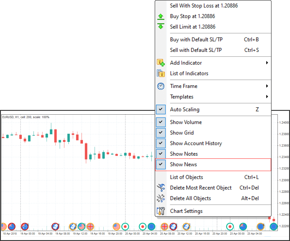Open List of Indicators via its icon

click(161, 73)
